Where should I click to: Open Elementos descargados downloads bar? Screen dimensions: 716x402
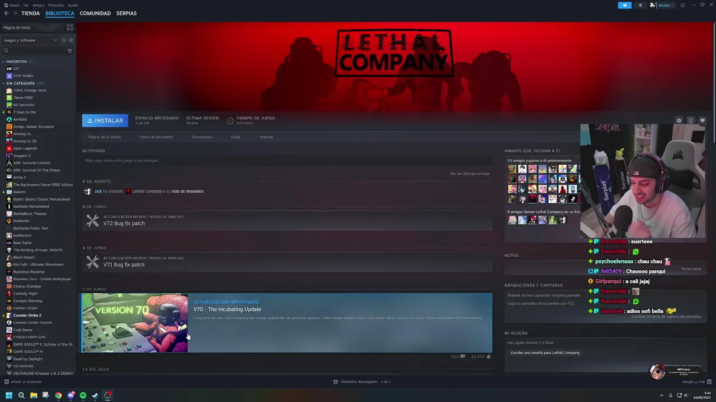point(362,382)
